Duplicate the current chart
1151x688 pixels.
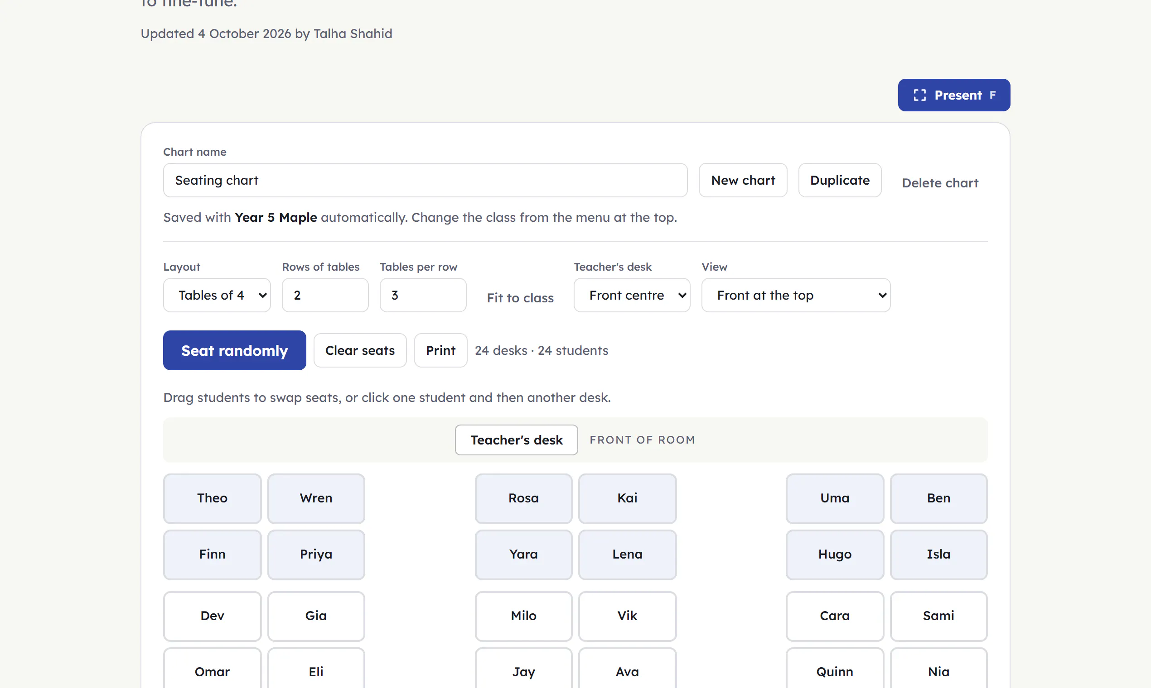840,180
